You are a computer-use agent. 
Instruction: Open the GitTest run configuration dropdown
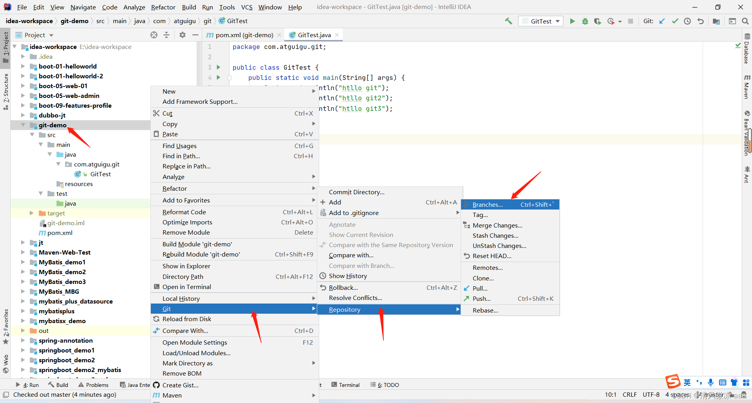click(541, 21)
